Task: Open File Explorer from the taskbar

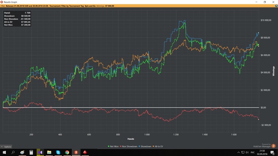Action: click(x=49, y=152)
